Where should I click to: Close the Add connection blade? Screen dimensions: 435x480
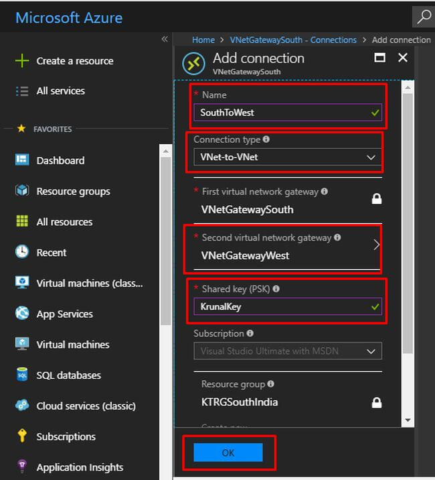[x=403, y=58]
